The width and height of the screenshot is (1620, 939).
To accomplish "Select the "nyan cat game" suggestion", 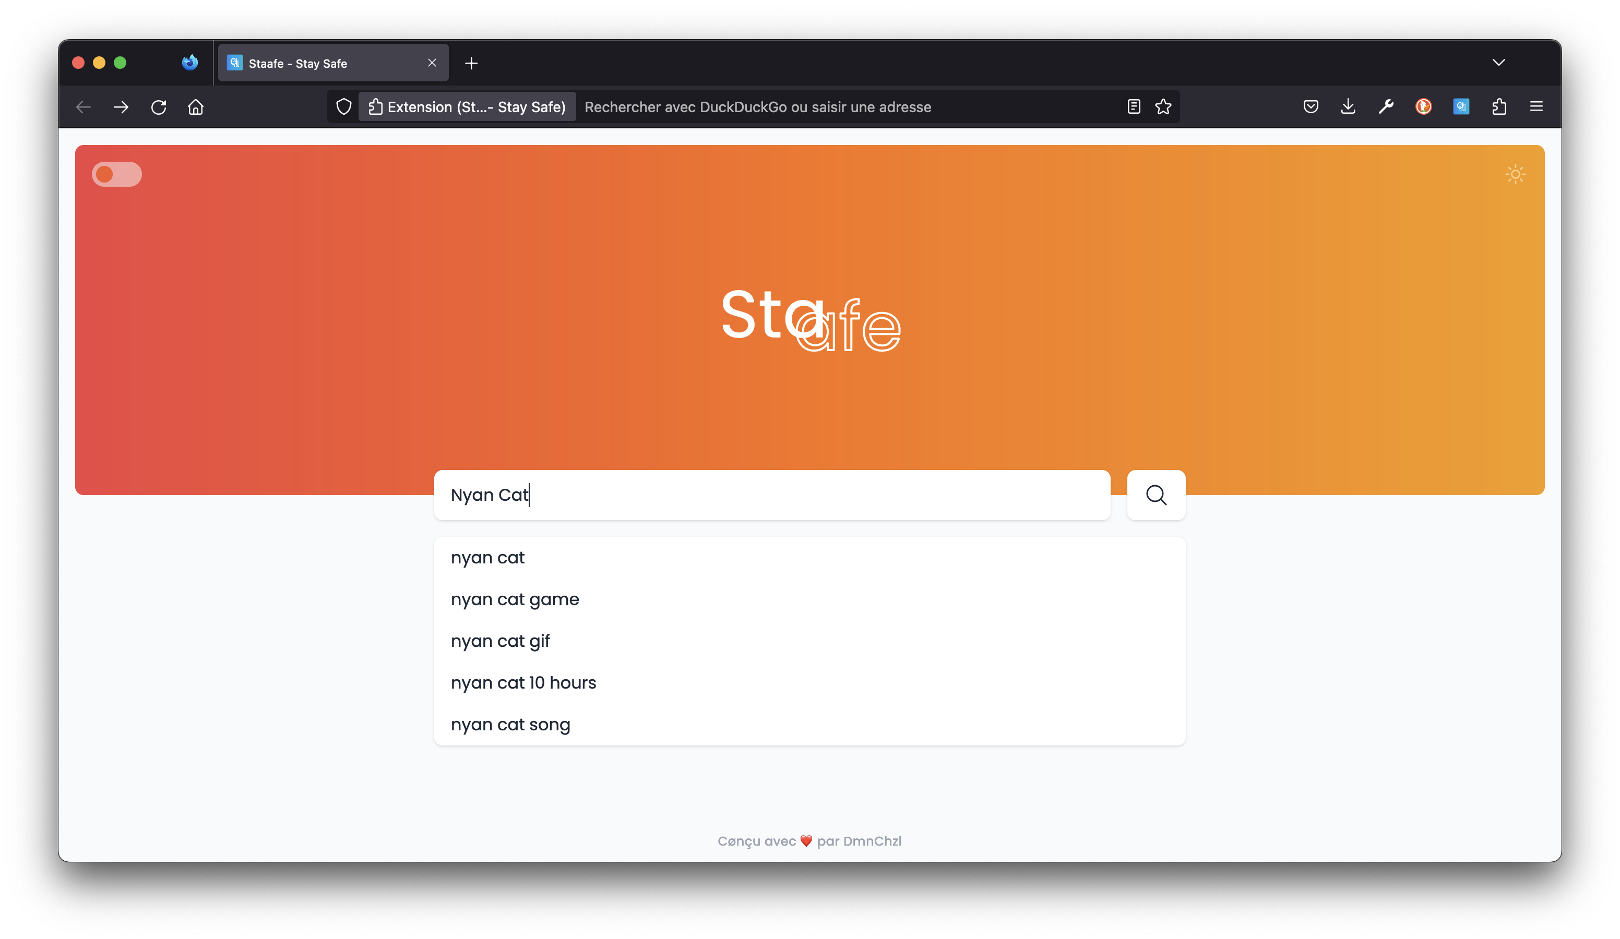I will click(x=514, y=599).
